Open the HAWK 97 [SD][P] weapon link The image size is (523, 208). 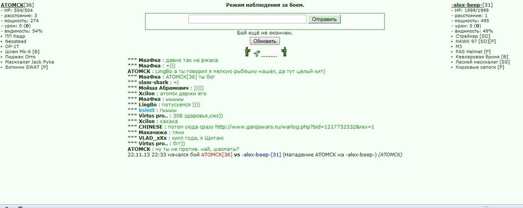476,41
